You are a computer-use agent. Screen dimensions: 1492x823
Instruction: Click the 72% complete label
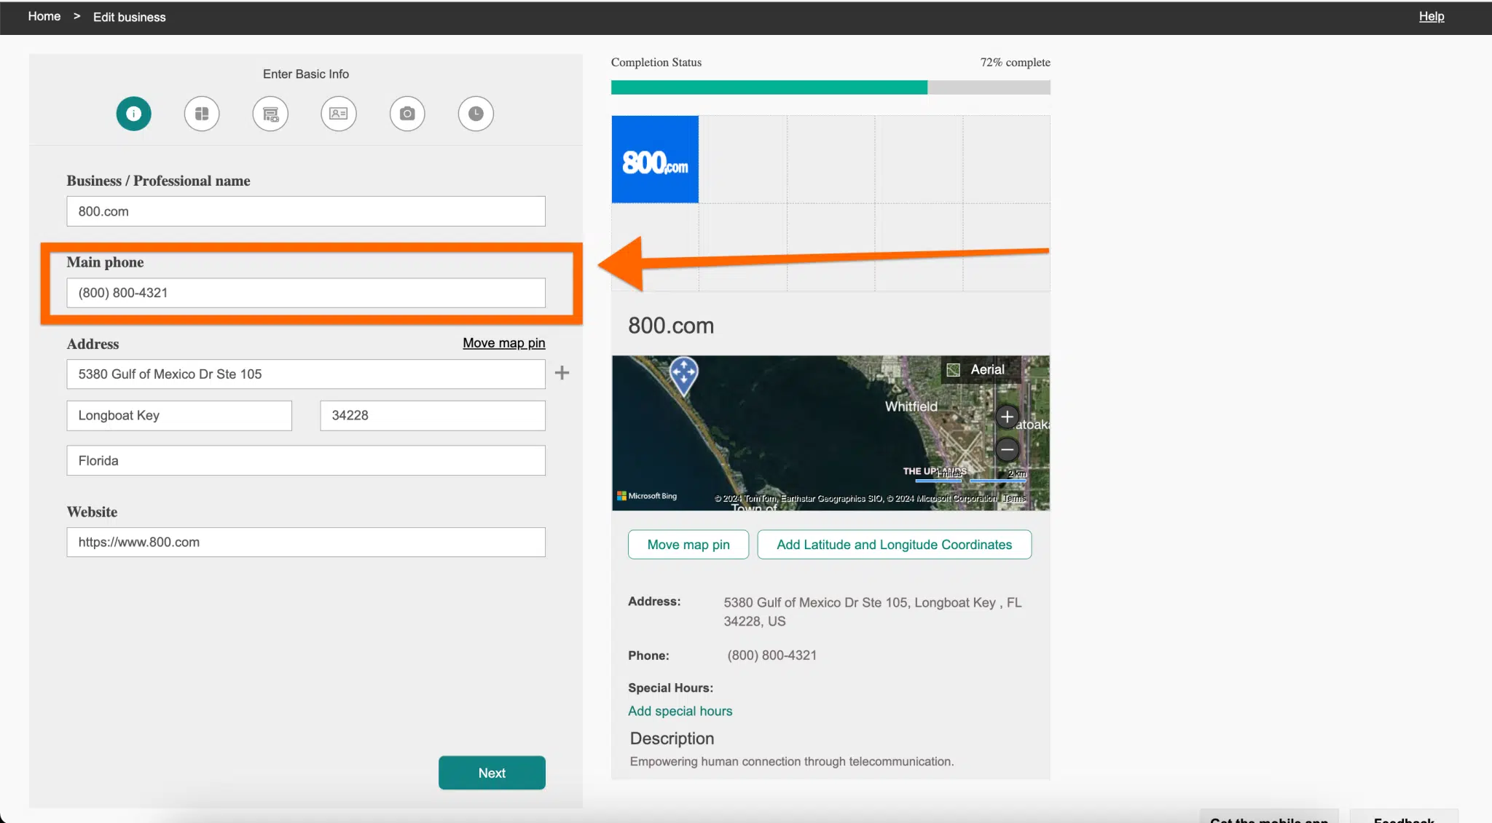click(1015, 63)
